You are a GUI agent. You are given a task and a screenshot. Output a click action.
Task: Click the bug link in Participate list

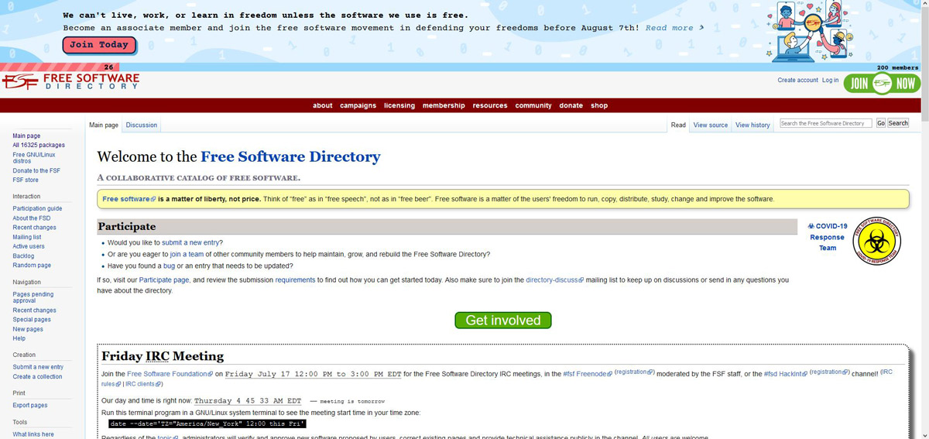[x=169, y=266]
